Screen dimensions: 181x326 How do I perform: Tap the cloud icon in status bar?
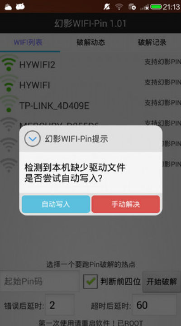pyautogui.click(x=8, y=7)
